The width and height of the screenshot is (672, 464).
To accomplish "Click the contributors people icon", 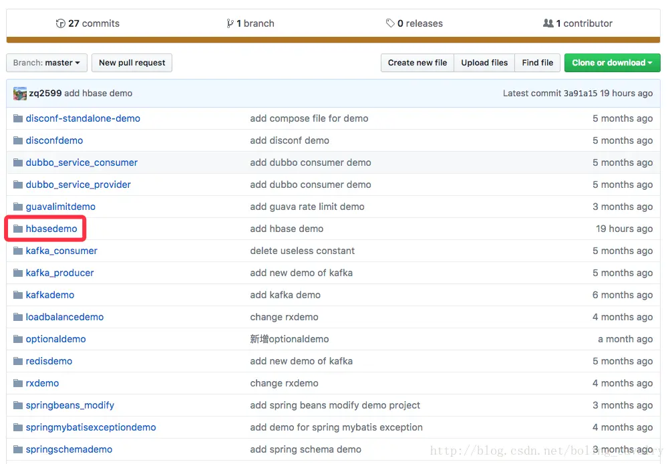I will [548, 23].
